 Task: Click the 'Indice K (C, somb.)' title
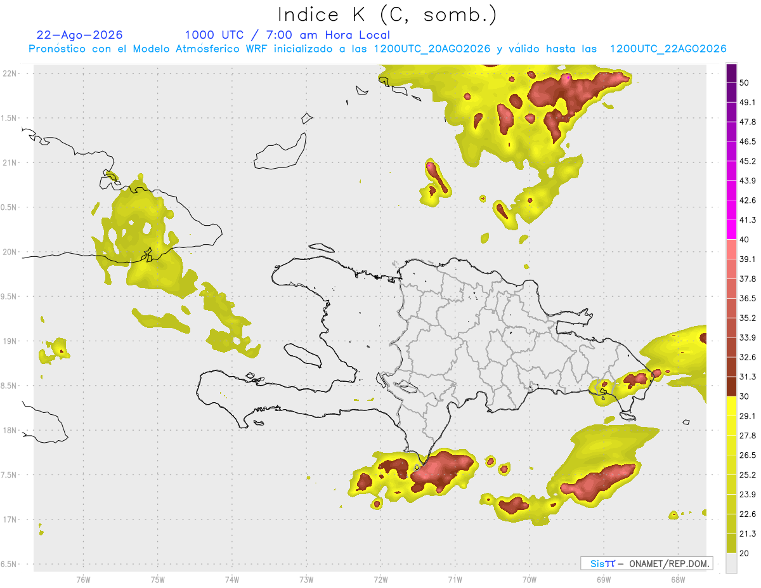[387, 15]
